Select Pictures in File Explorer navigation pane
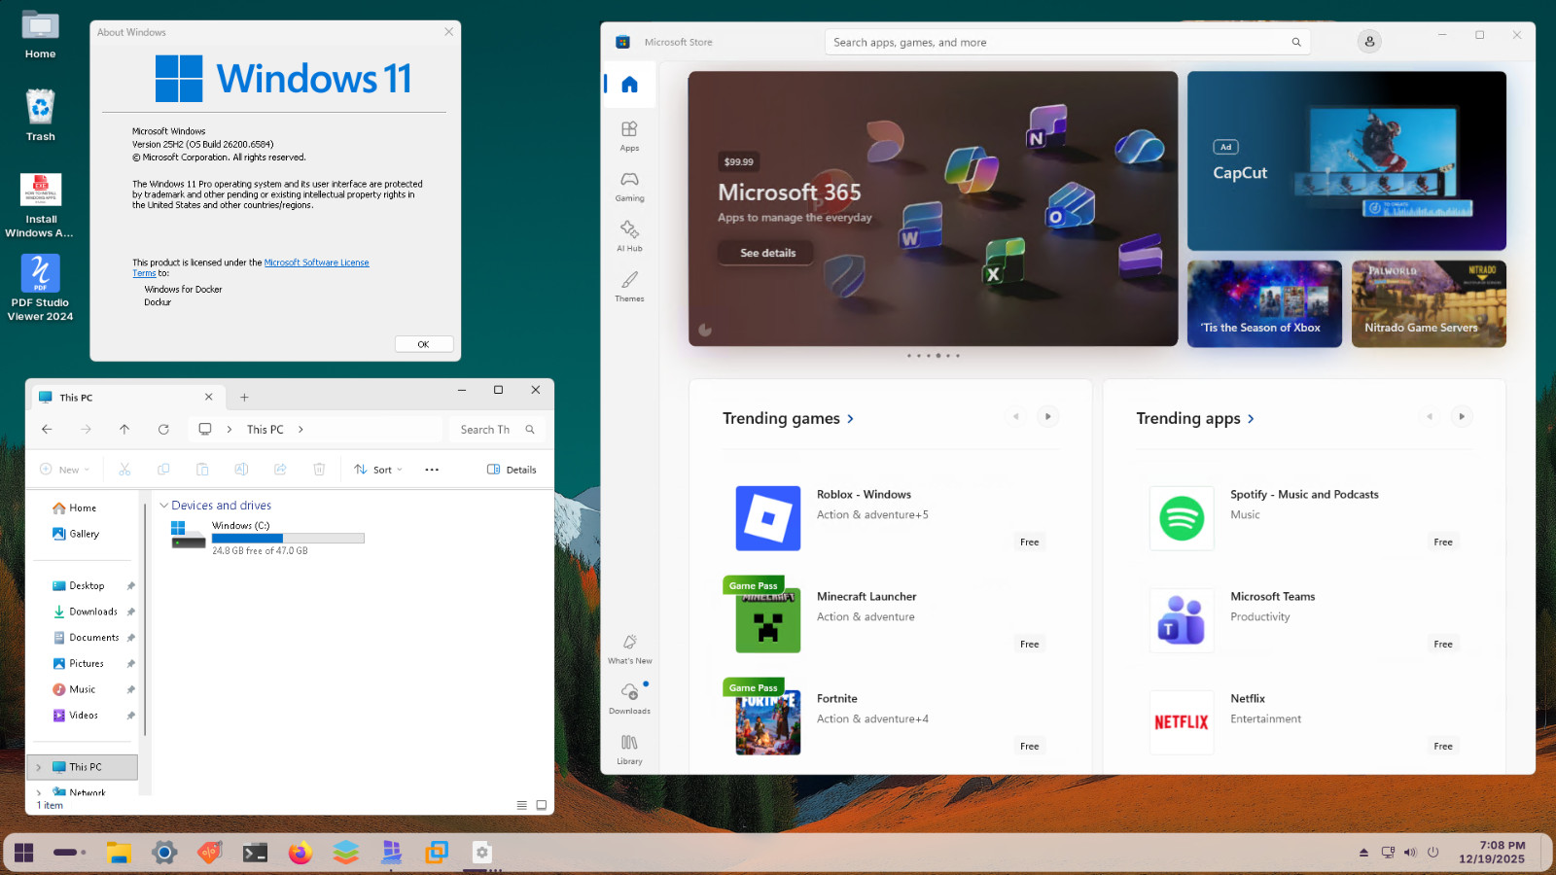 [x=86, y=664]
